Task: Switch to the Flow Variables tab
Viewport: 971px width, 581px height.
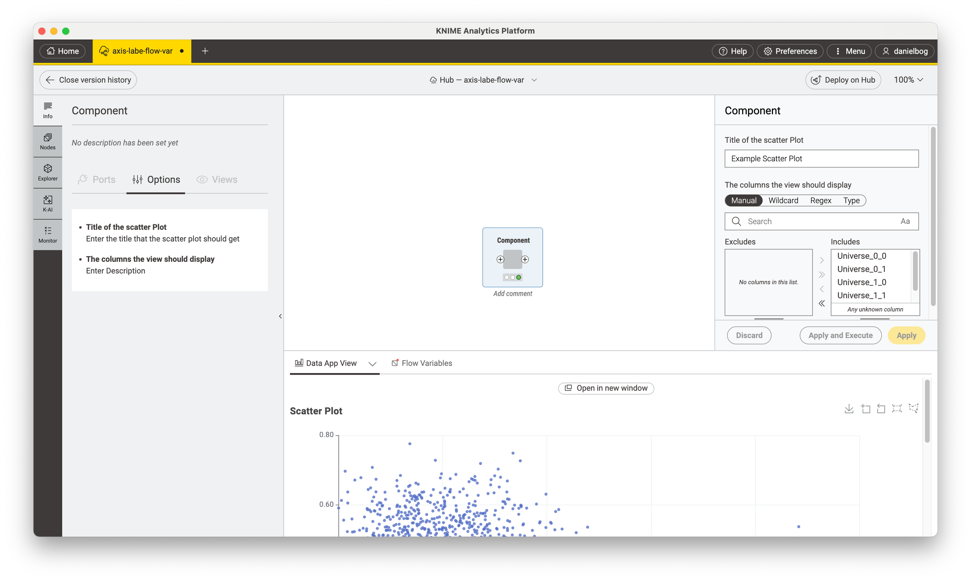Action: 422,363
